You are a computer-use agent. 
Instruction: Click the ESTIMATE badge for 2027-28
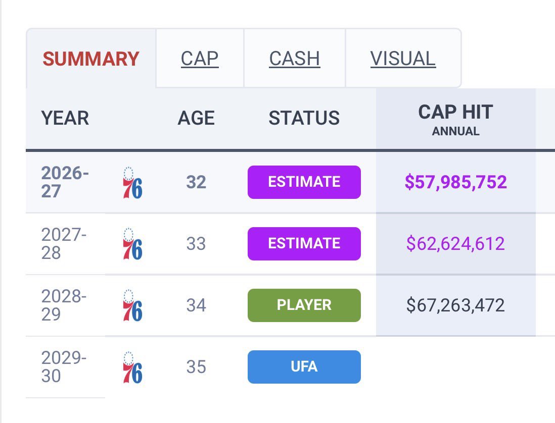click(x=304, y=243)
